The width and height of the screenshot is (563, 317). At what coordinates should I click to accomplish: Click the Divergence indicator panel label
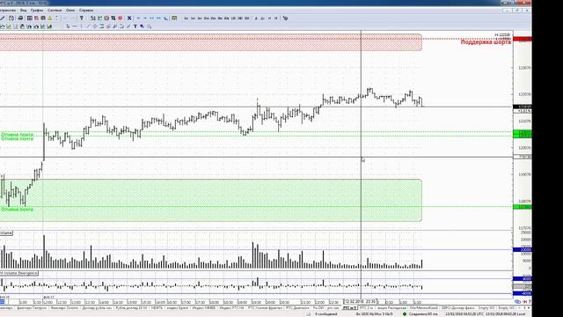point(18,273)
